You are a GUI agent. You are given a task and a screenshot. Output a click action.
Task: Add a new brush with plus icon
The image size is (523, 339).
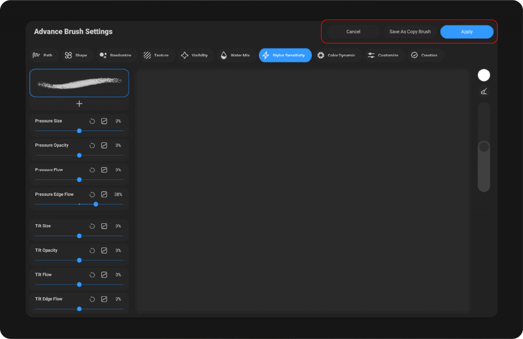click(79, 103)
